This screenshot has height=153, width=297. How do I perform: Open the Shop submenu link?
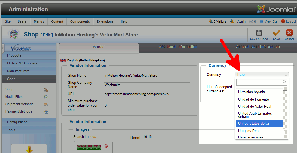tap(9, 89)
